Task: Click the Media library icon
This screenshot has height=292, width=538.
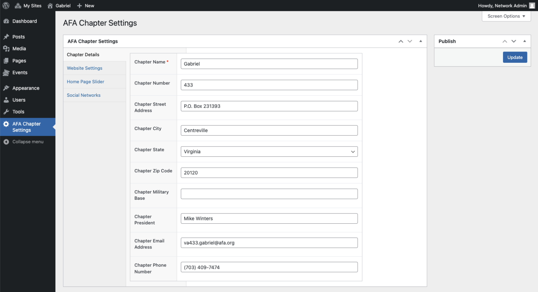Action: point(6,49)
